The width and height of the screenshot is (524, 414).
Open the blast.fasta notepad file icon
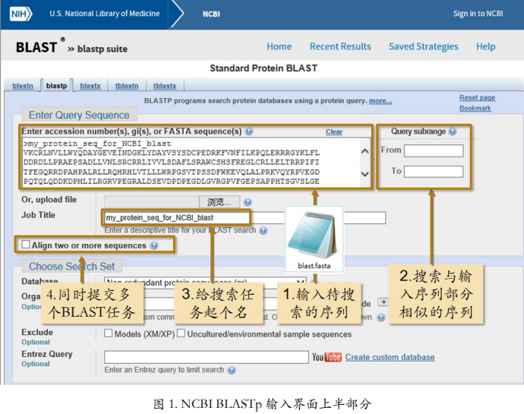click(x=314, y=239)
